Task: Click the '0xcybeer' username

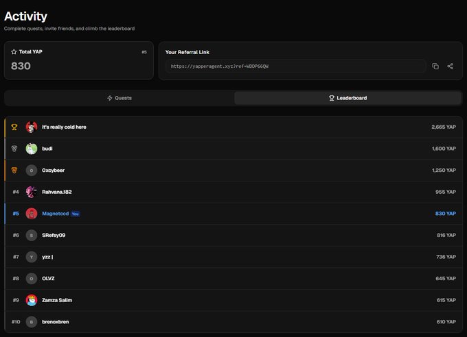Action: [x=53, y=171]
